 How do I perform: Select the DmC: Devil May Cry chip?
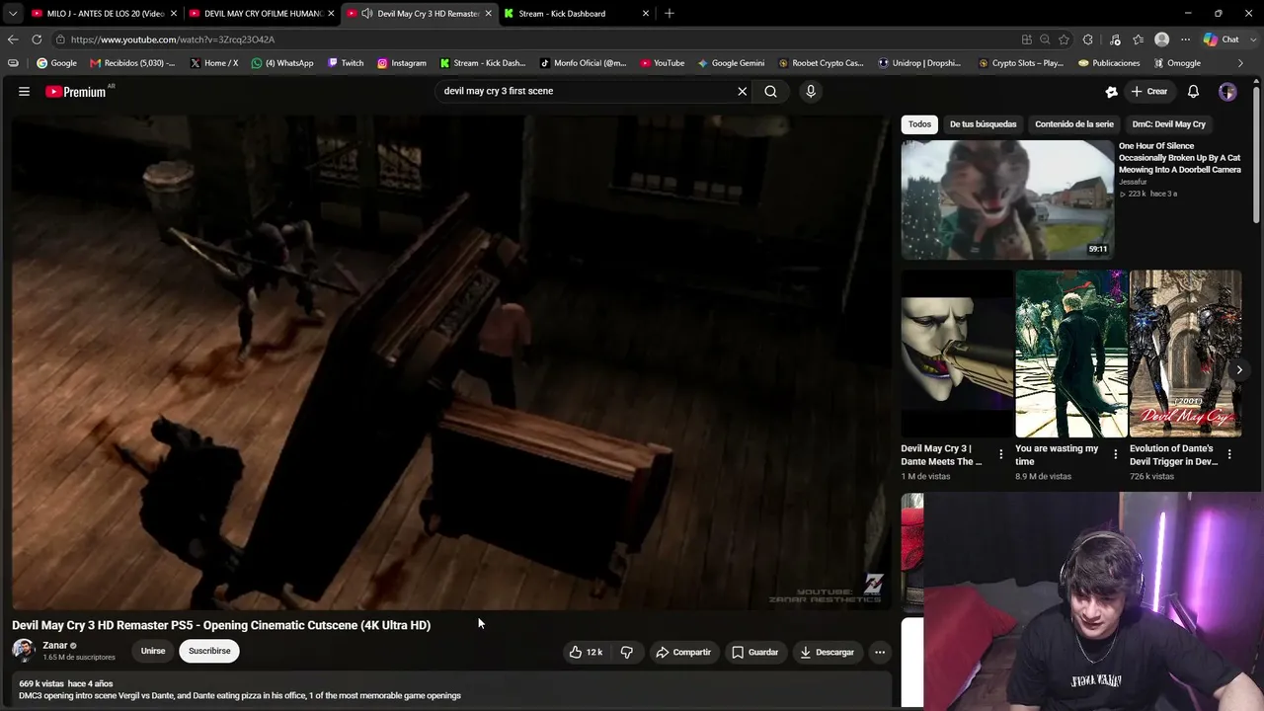point(1169,124)
